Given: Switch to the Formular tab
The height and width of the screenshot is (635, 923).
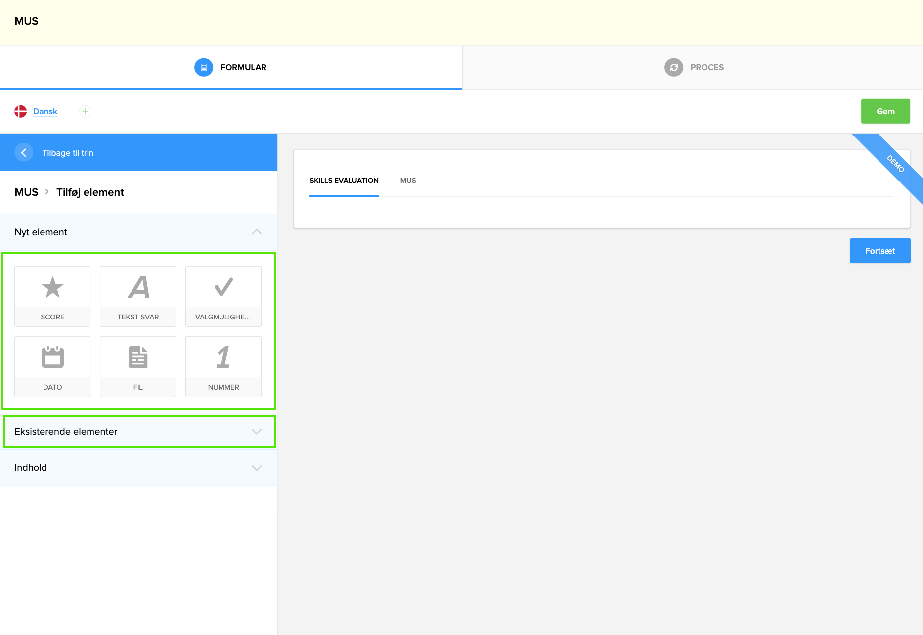Looking at the screenshot, I should pyautogui.click(x=231, y=67).
